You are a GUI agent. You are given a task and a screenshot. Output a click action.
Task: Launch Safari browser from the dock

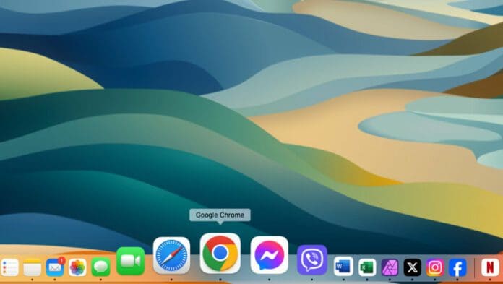[171, 255]
